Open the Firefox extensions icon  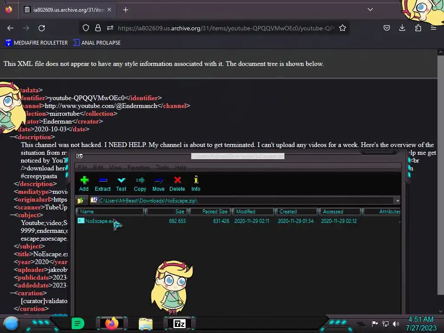click(418, 28)
